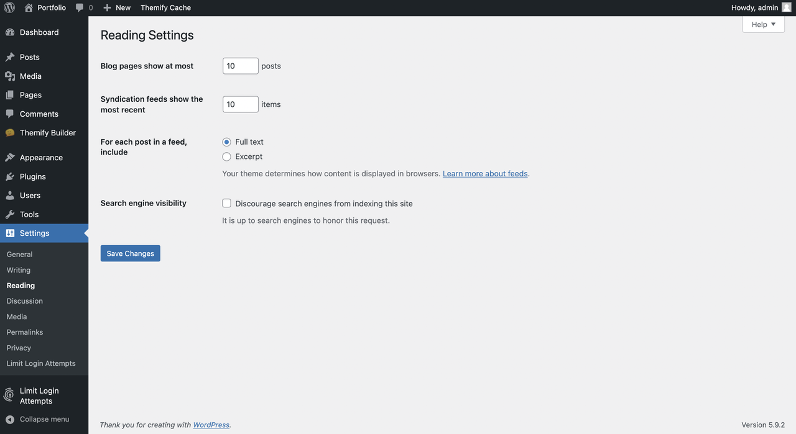796x434 pixels.
Task: Click the Portfolio home icon
Action: coord(29,7)
